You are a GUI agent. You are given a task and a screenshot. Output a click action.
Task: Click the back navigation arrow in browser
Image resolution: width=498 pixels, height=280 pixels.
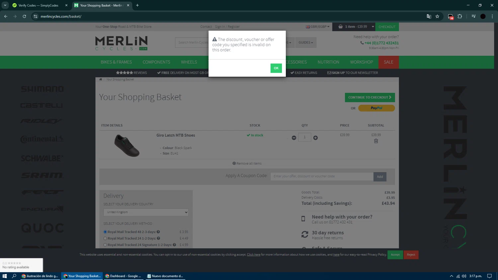click(x=6, y=16)
